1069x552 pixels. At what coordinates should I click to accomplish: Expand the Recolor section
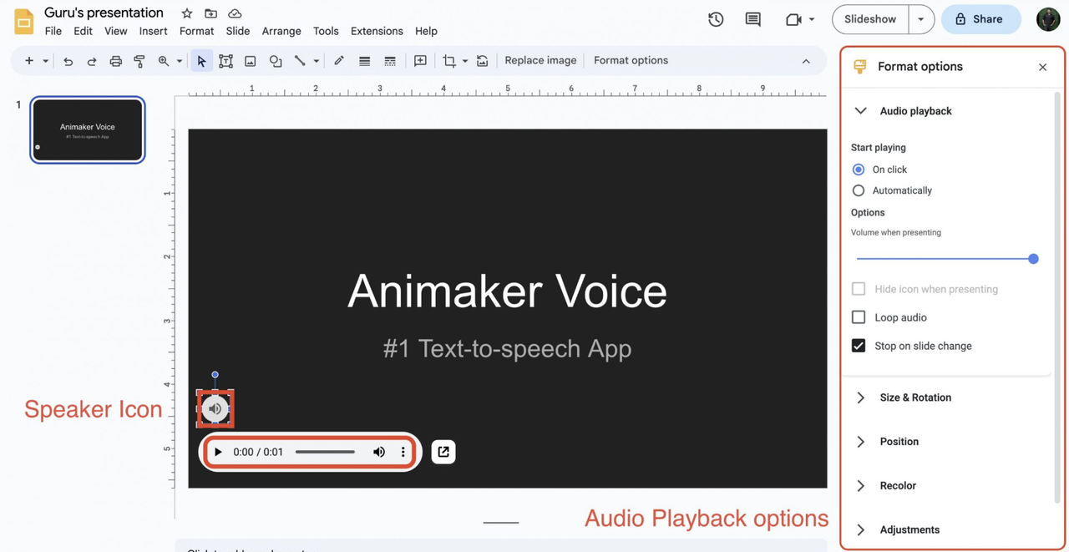coord(861,486)
